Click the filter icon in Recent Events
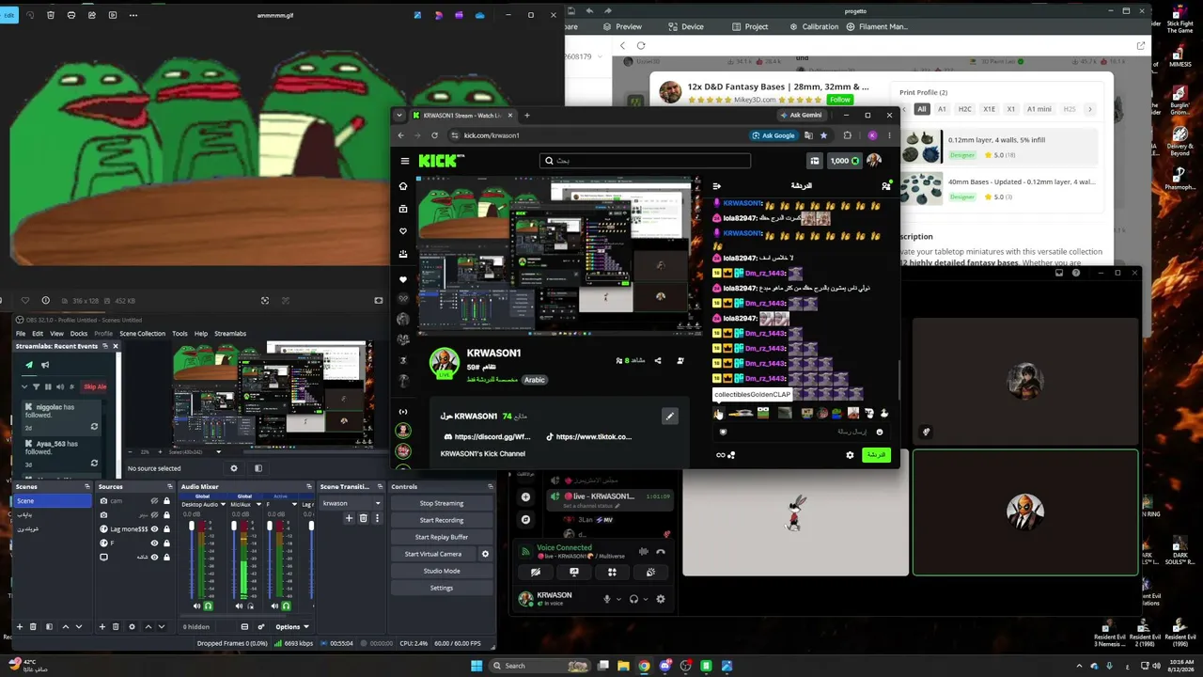 (37, 386)
